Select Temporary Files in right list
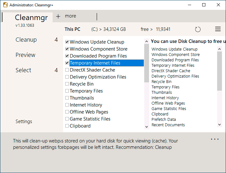The width and height of the screenshot is (226, 173). pyautogui.click(x=165, y=87)
